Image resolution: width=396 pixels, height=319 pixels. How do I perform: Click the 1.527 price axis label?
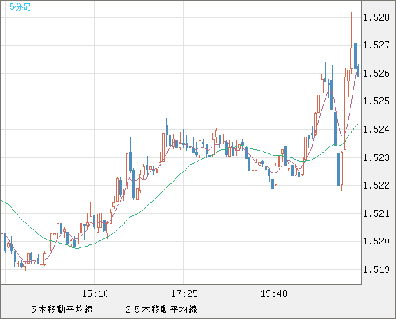376,45
